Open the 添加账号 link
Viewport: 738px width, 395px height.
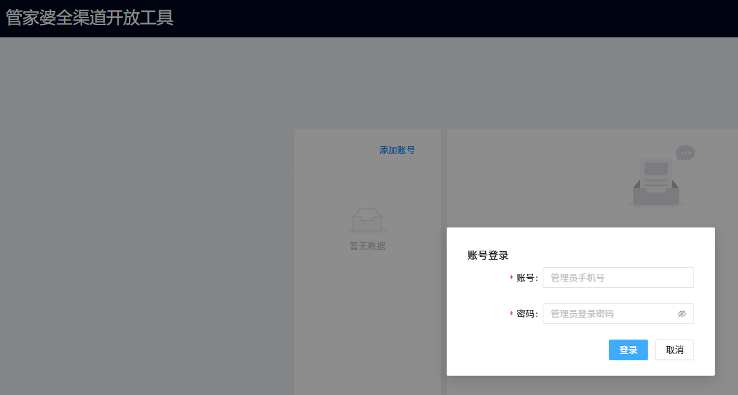tap(397, 150)
